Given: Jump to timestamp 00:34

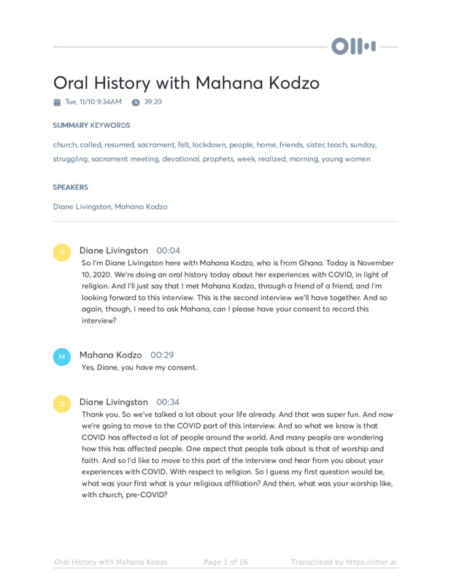Looking at the screenshot, I should click(x=168, y=402).
